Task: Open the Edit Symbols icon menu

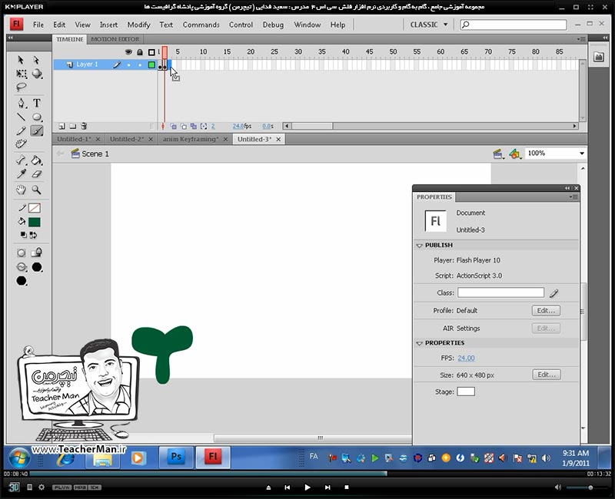Action: 515,154
